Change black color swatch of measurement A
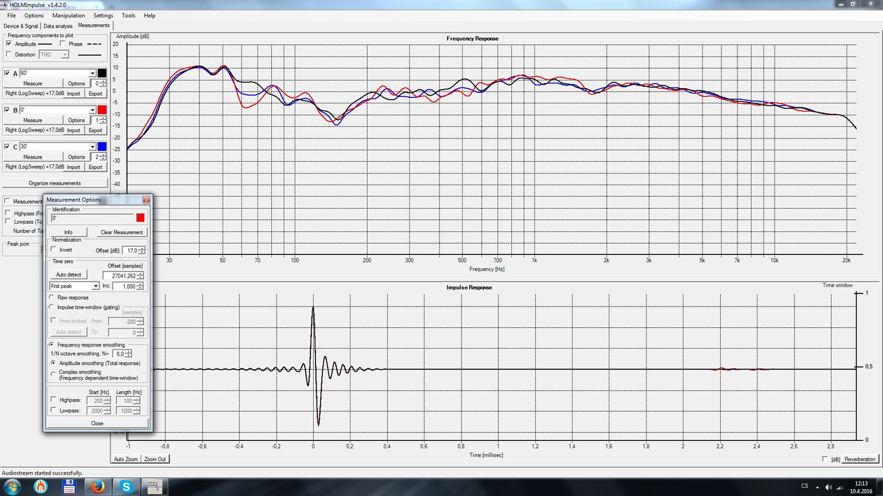 point(102,73)
